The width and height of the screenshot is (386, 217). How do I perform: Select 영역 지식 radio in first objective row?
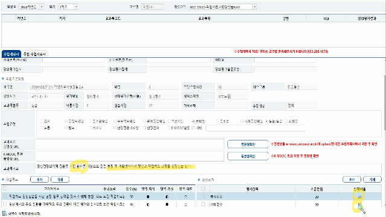point(148,197)
